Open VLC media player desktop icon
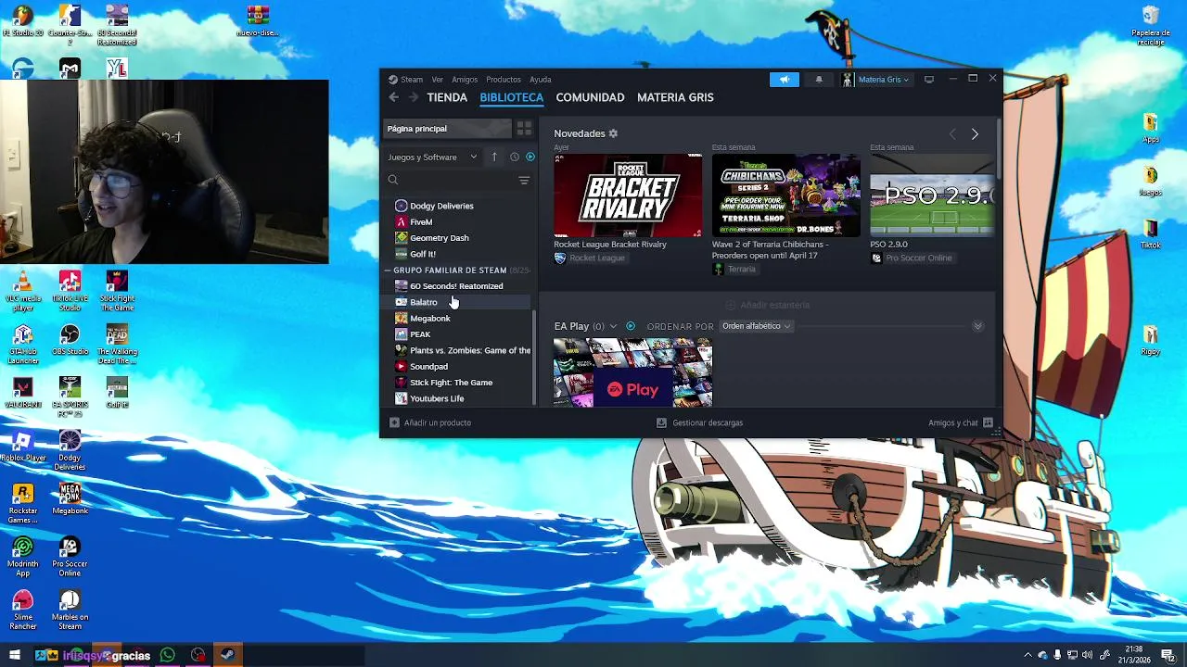1187x667 pixels. tap(23, 290)
